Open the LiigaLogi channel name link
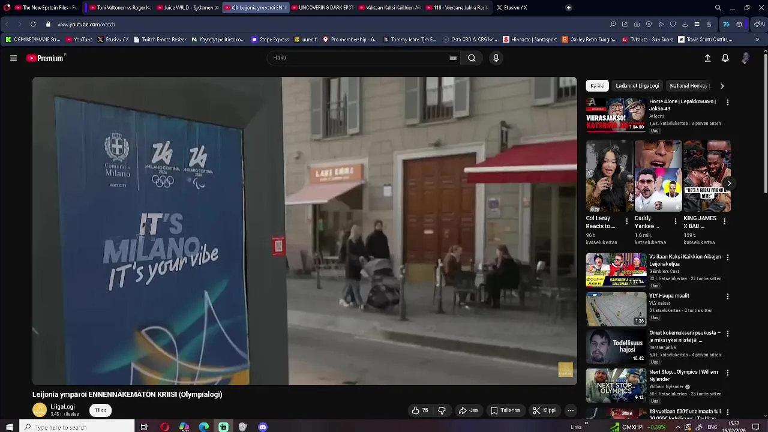The width and height of the screenshot is (768, 432). coord(63,407)
